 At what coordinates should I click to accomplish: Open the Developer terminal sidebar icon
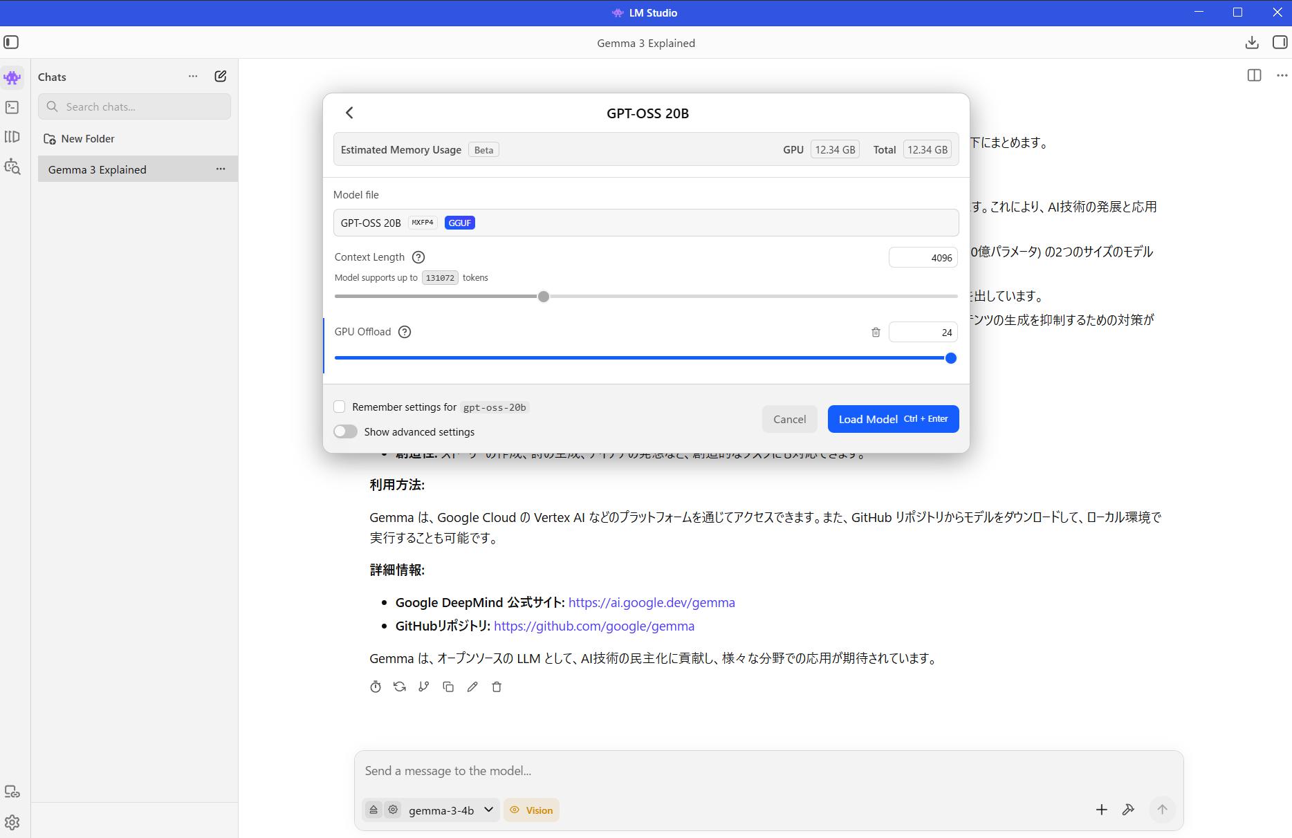click(x=12, y=107)
